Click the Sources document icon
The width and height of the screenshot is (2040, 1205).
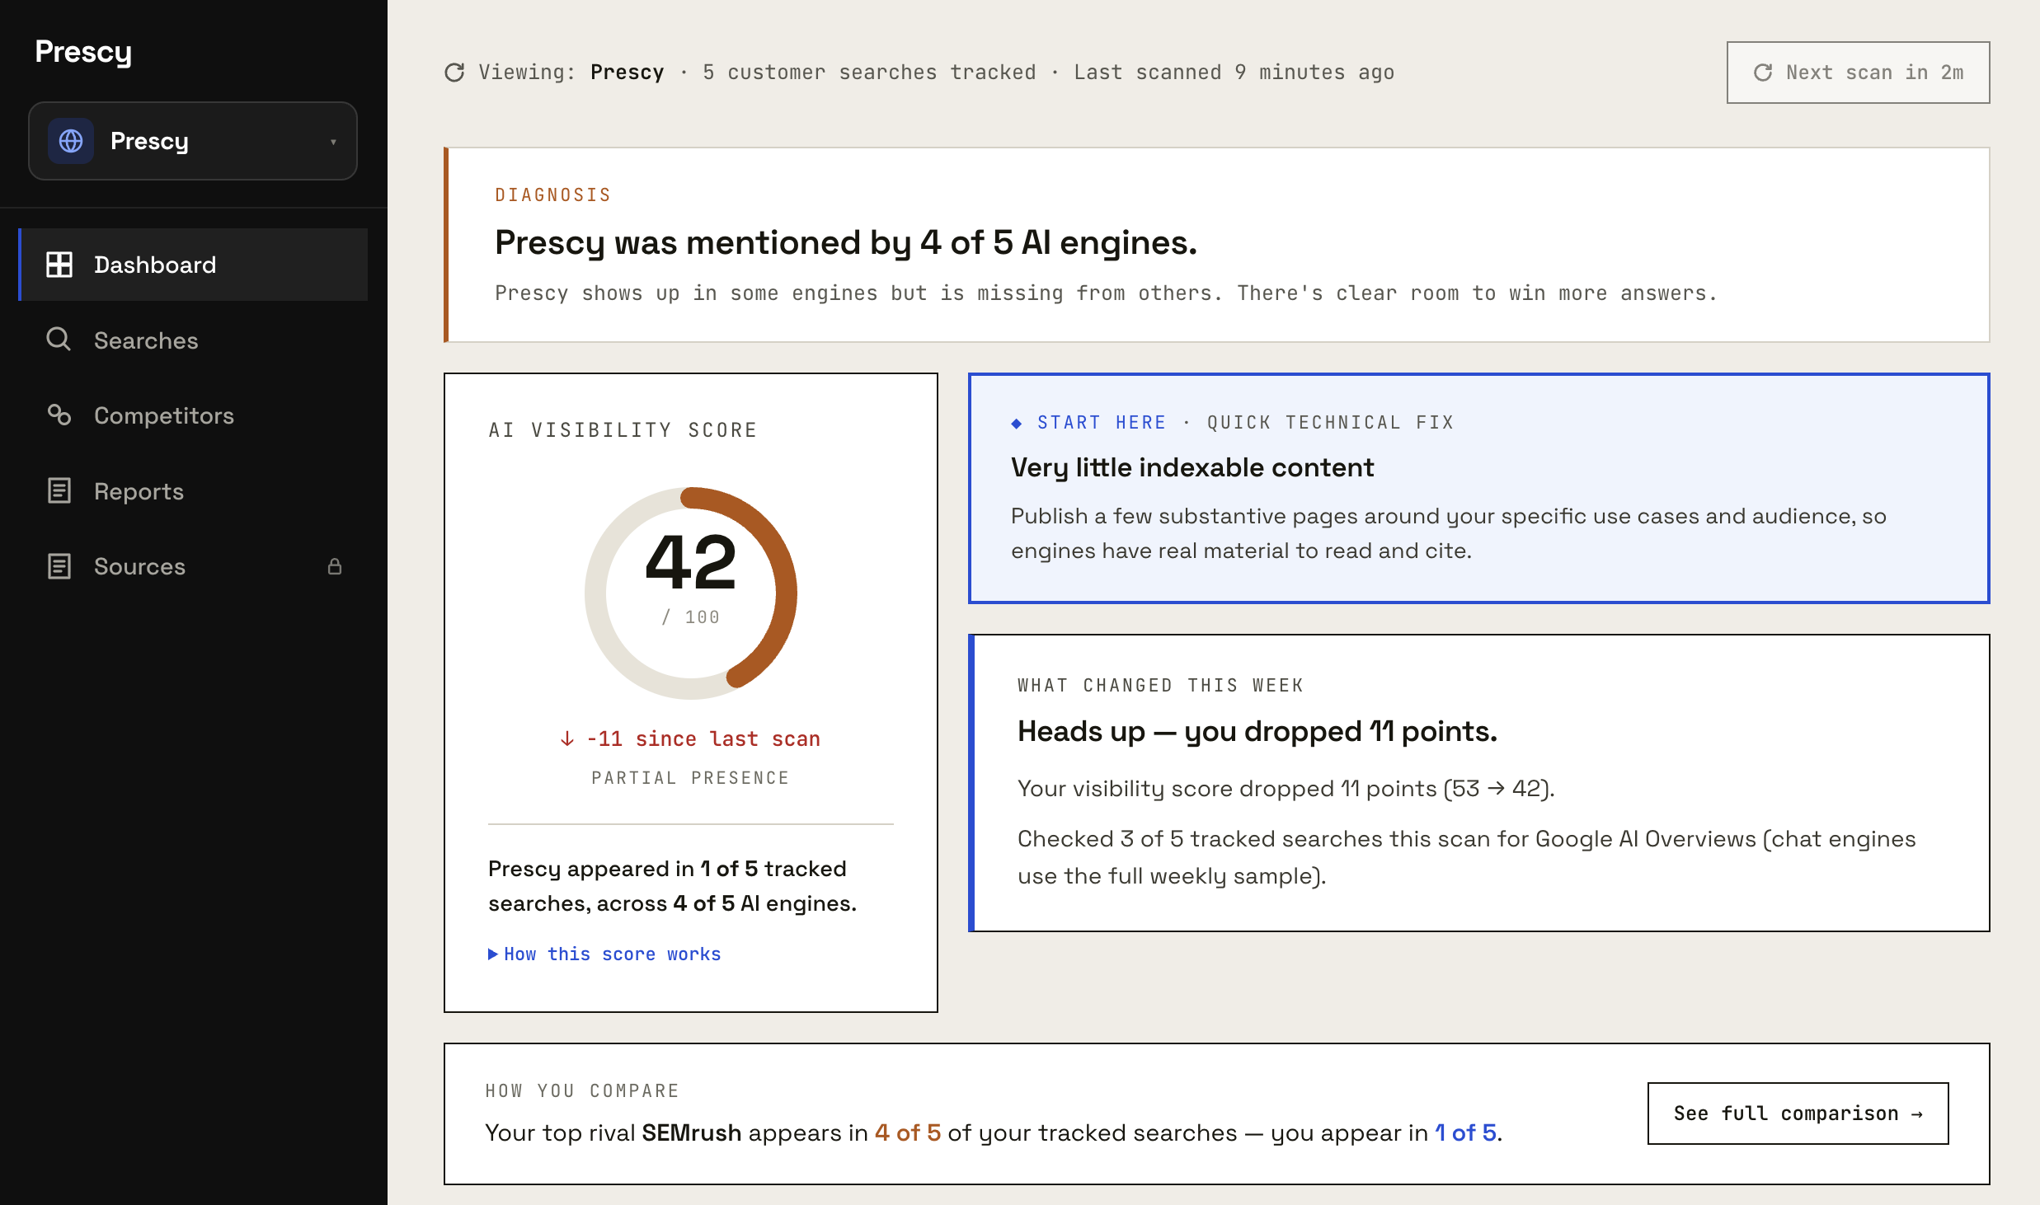point(59,566)
